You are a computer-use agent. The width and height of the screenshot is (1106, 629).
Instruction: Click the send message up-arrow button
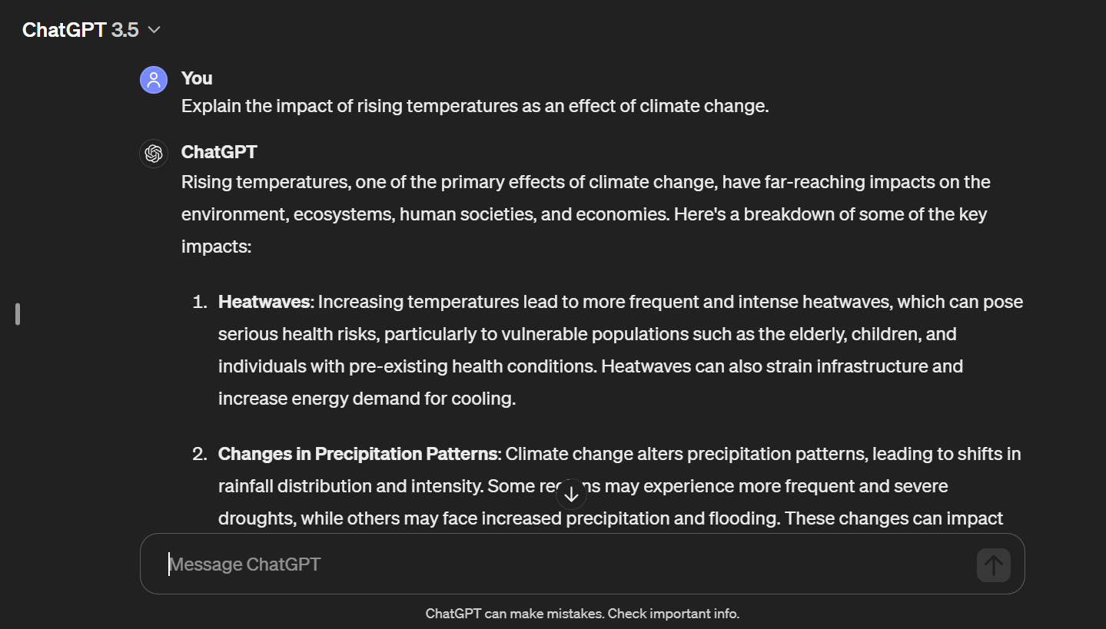click(x=993, y=565)
